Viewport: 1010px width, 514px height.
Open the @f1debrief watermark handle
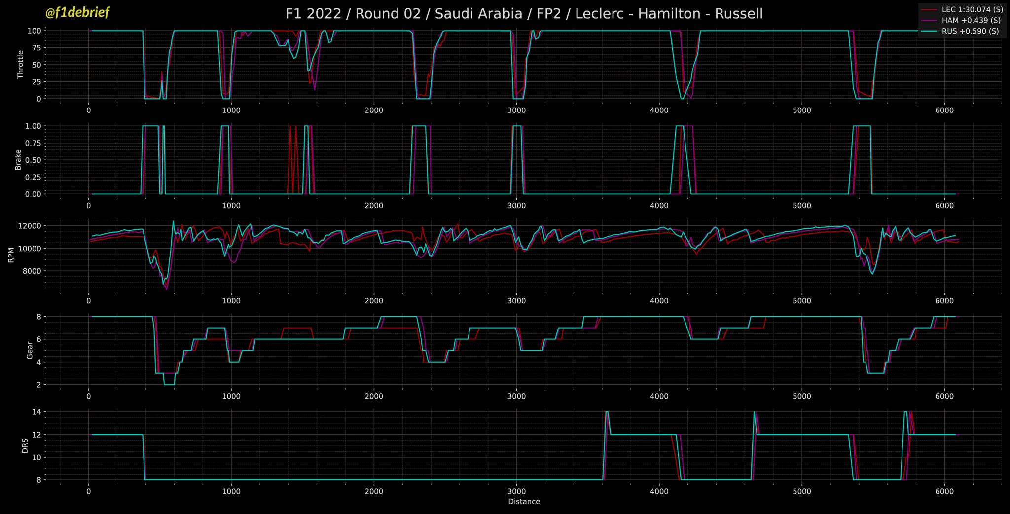pos(77,13)
